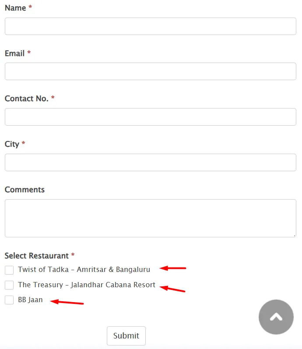Focus the City text field
Viewport: 302px width, 349px height.
click(151, 162)
